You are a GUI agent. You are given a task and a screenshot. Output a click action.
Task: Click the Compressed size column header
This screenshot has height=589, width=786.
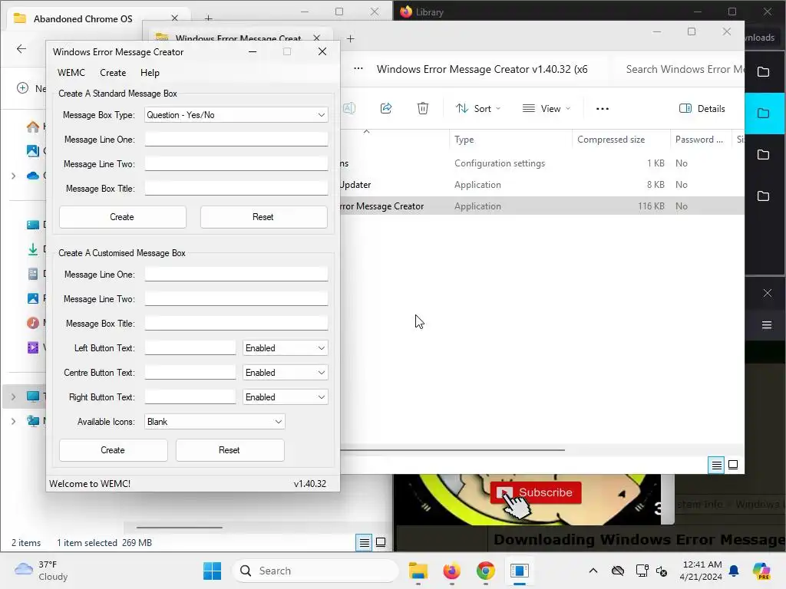(x=620, y=140)
